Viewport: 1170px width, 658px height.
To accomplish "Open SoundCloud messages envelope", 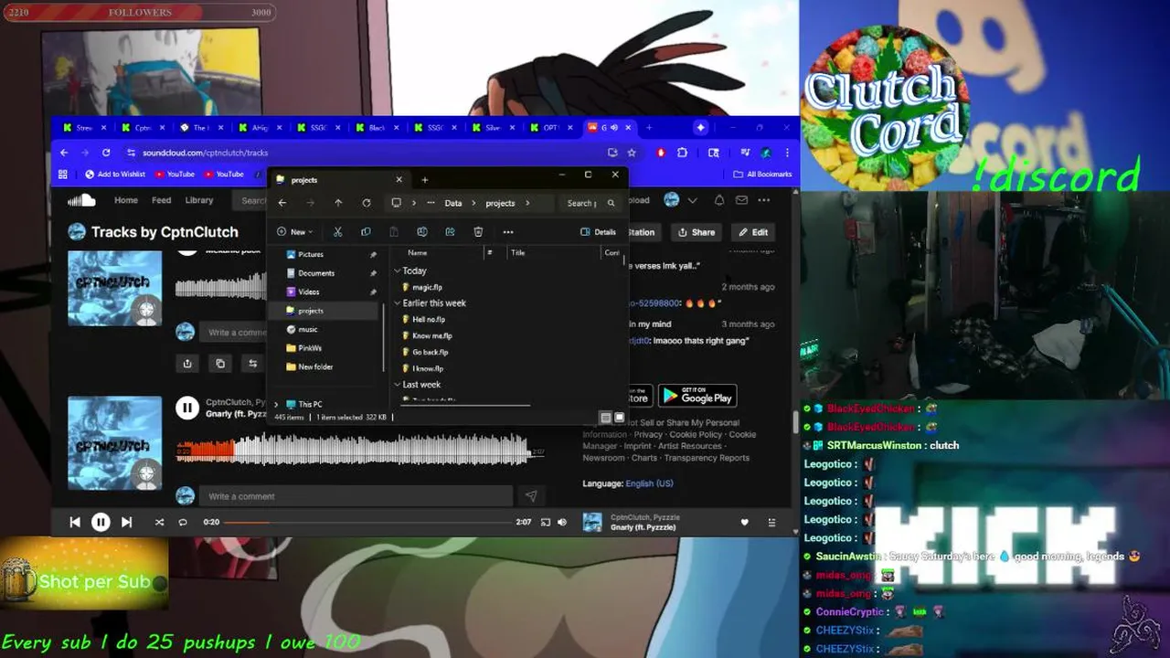I will click(741, 200).
